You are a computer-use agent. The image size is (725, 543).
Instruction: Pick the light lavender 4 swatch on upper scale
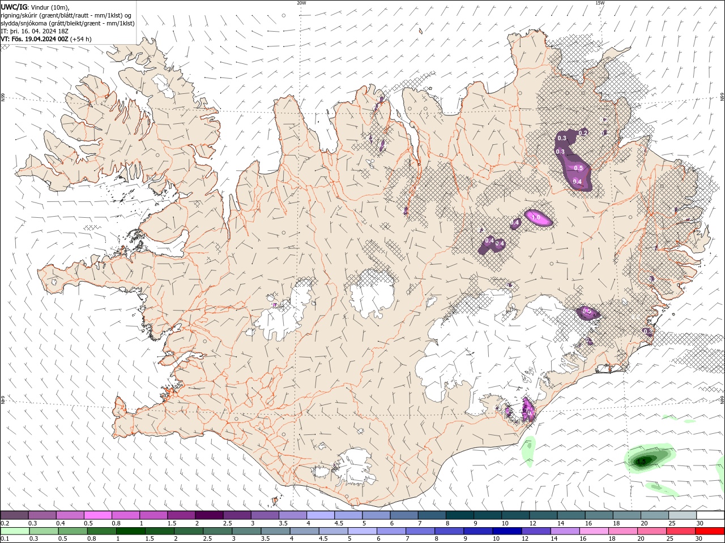[x=320, y=515]
